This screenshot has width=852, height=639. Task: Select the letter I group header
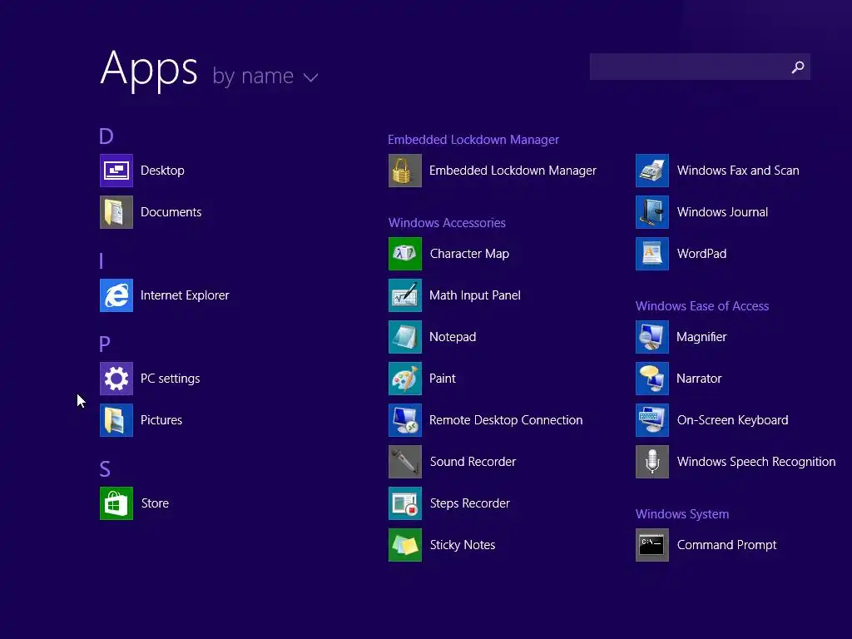tap(101, 260)
